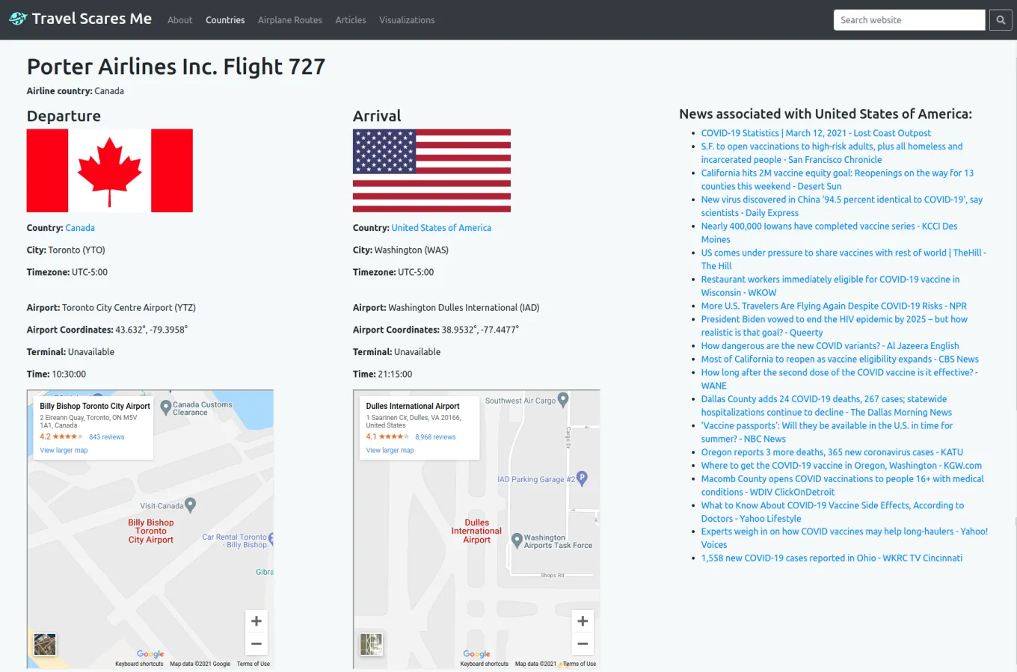Screen dimensions: 1017x672
Task: Open the United States of America country link
Action: pos(441,227)
